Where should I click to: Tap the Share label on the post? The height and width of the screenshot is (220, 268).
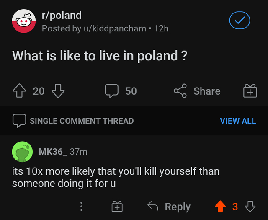click(206, 91)
